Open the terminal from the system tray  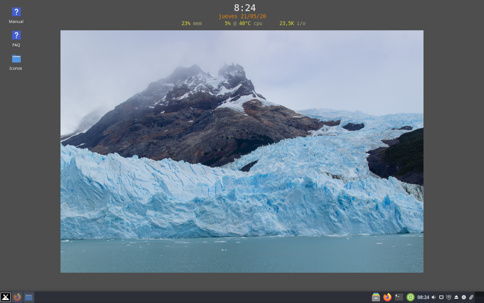tap(400, 298)
